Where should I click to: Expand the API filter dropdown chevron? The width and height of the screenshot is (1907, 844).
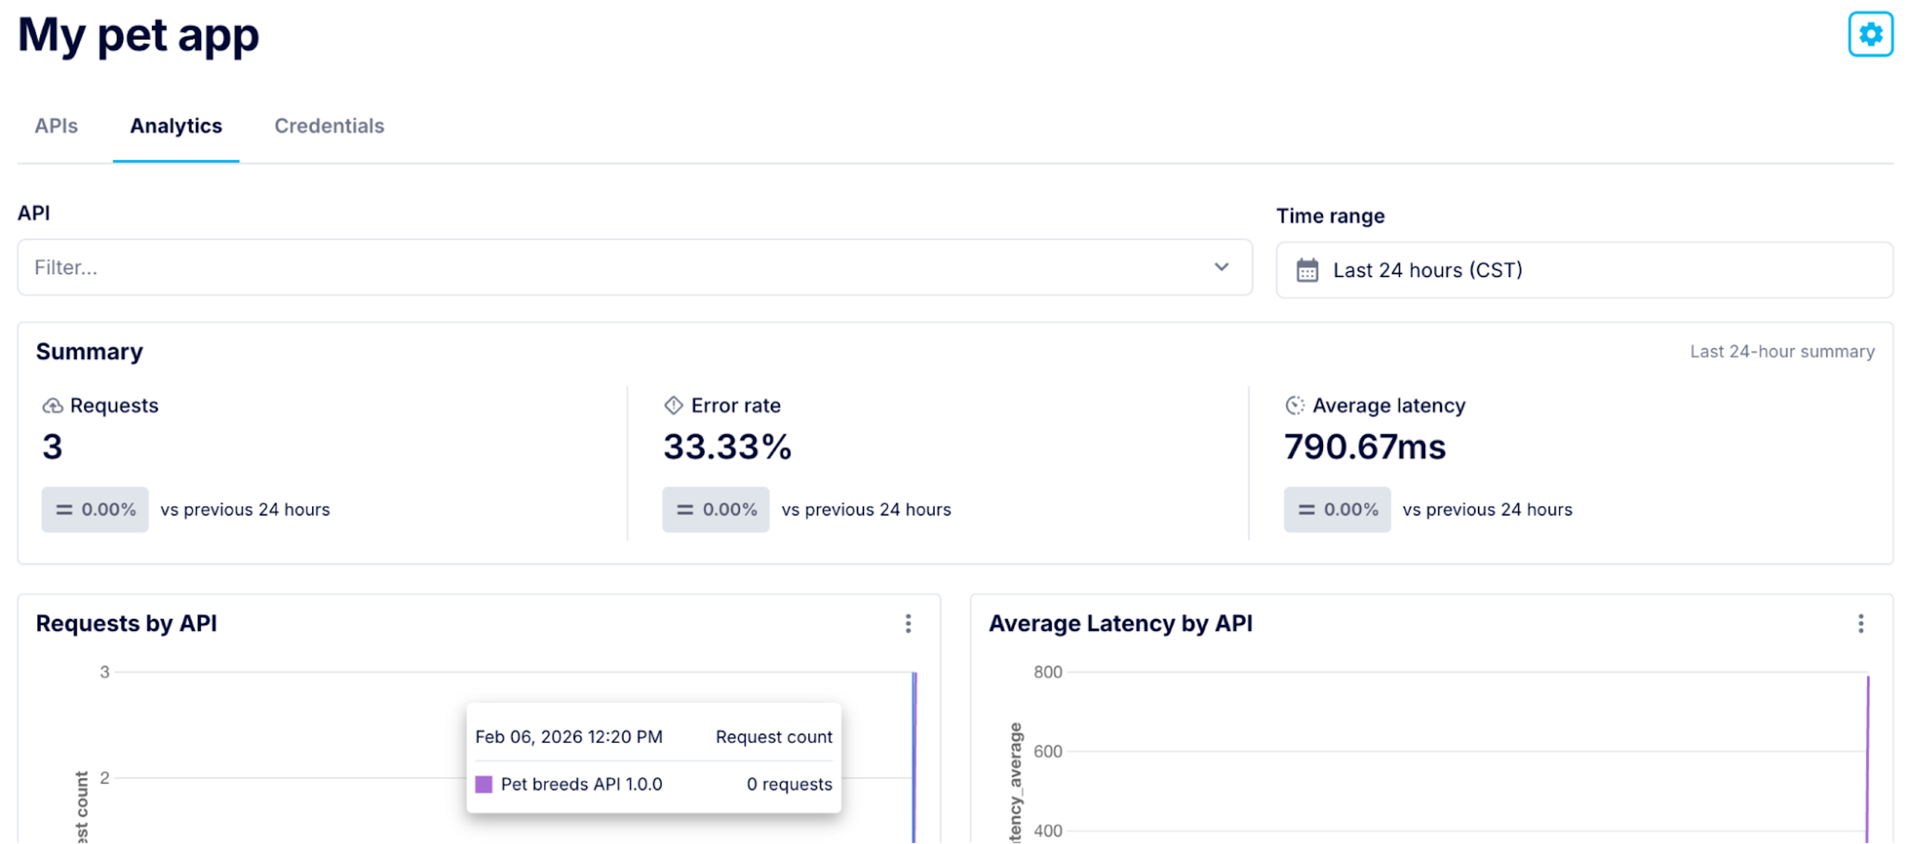[x=1222, y=267]
